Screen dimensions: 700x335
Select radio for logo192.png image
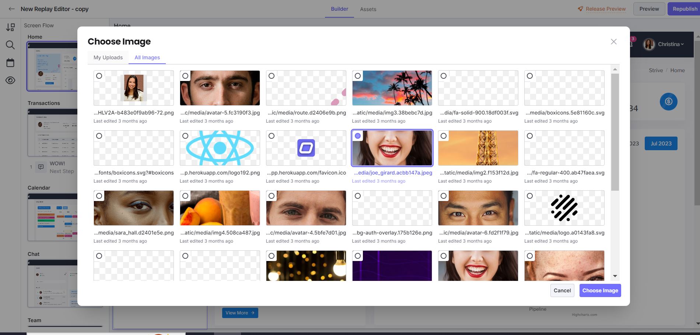pyautogui.click(x=185, y=136)
